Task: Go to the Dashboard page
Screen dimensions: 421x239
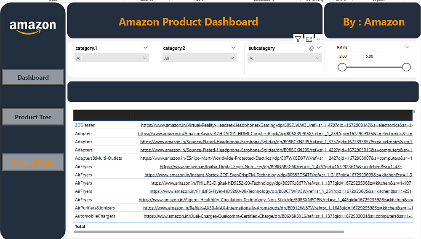Action: point(33,78)
